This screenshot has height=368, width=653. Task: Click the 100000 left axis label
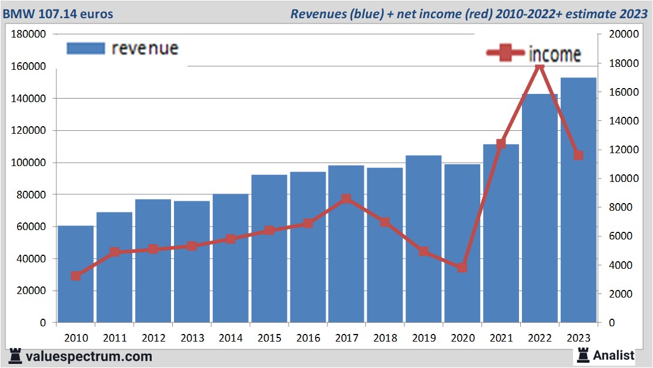pos(29,163)
